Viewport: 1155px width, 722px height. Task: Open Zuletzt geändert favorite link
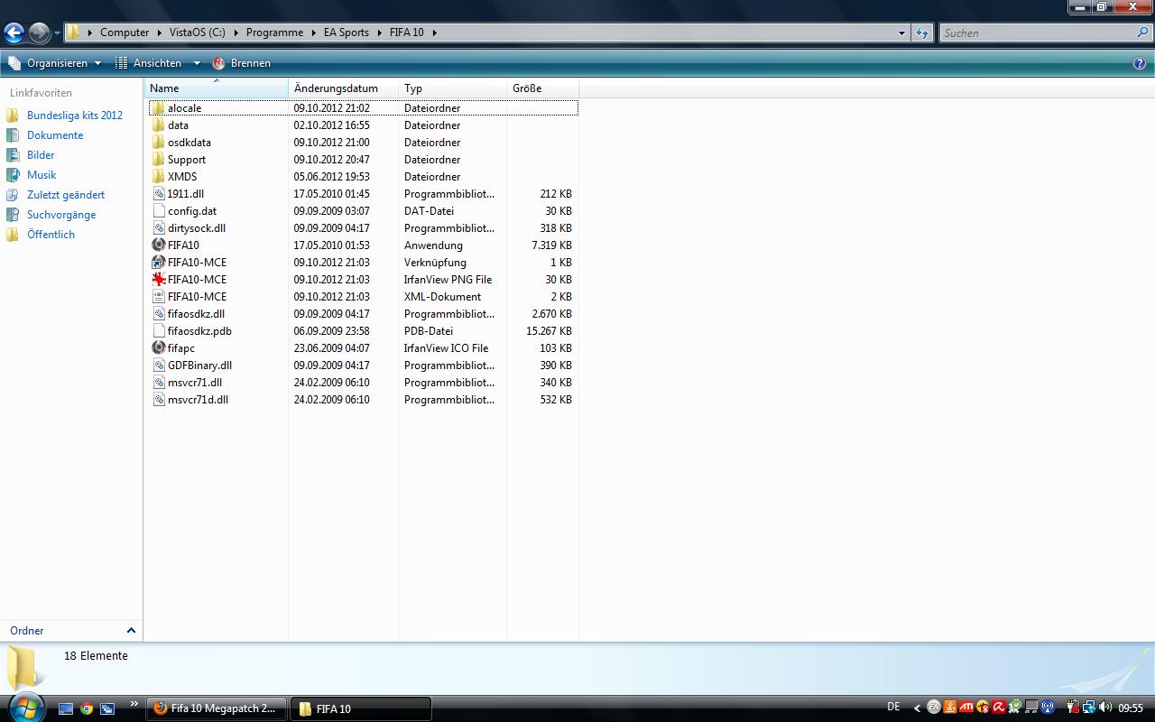pyautogui.click(x=66, y=195)
